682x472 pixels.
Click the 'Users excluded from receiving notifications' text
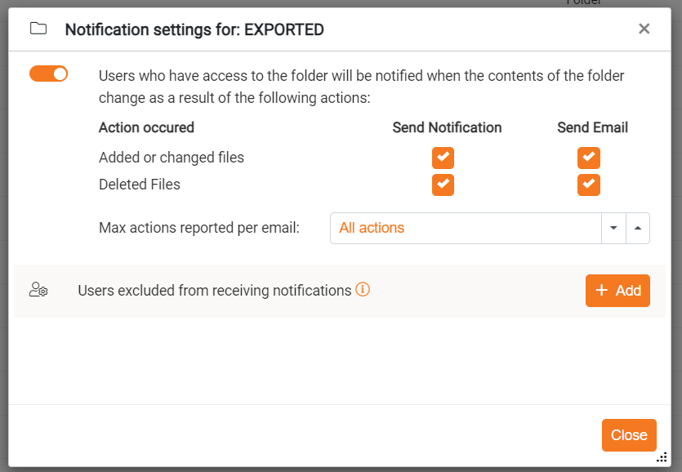(x=214, y=291)
